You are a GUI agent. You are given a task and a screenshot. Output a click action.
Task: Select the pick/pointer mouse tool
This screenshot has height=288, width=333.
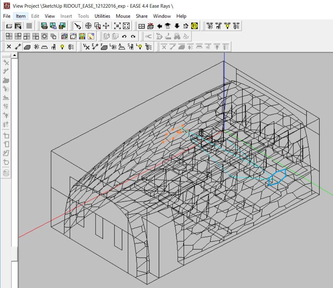[77, 26]
